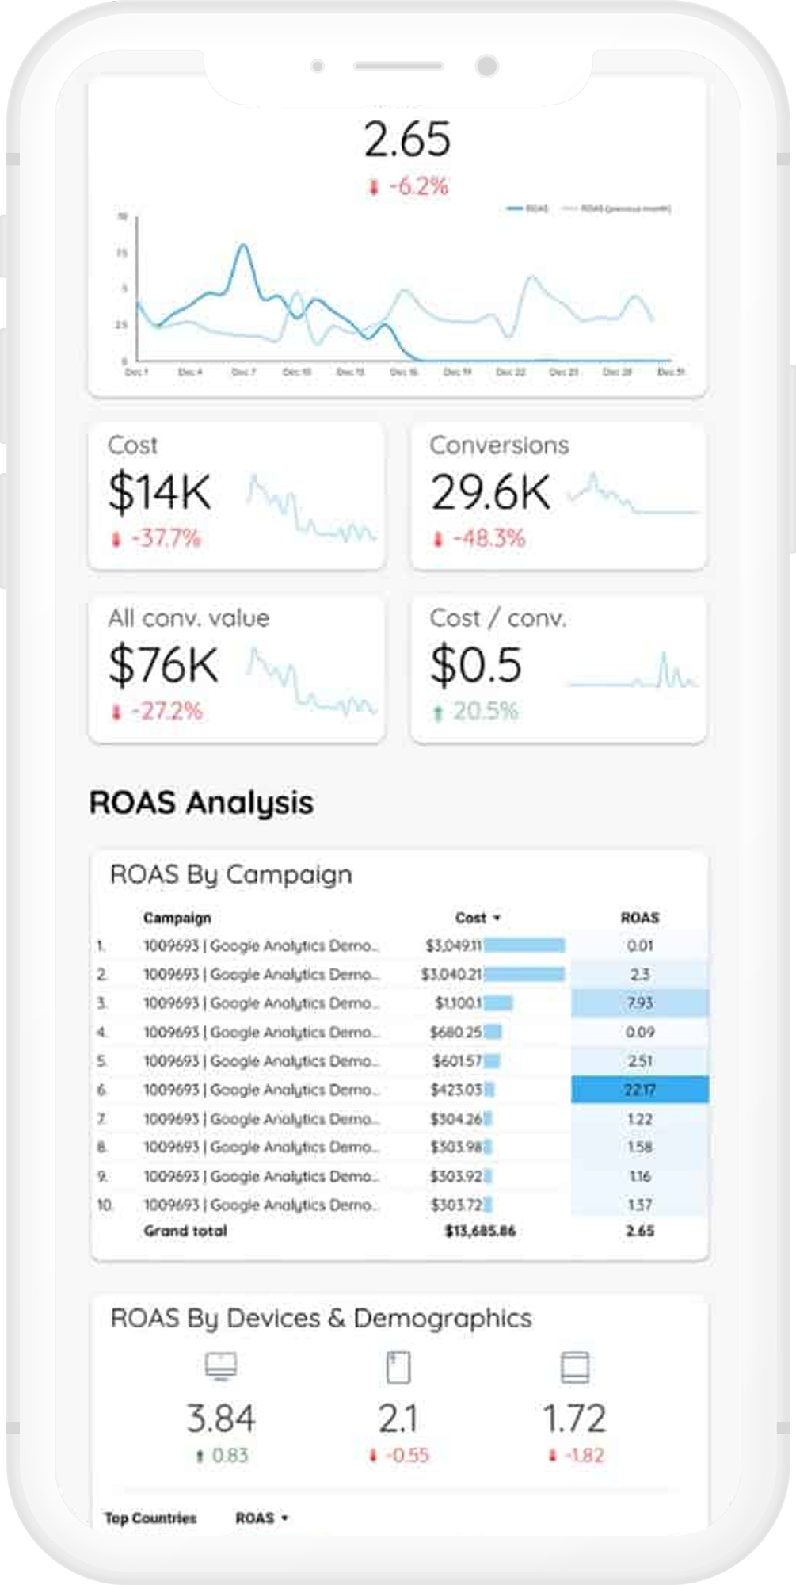Select the campaign row with $423.03 cost
Image resolution: width=796 pixels, height=1585 pixels.
click(261, 1090)
